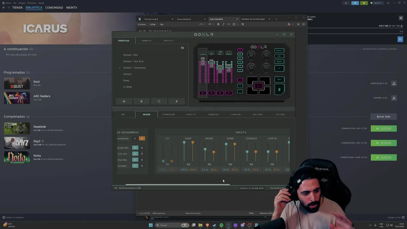Link the CONSOLE input faders
The image size is (407, 229).
pyautogui.click(x=251, y=164)
